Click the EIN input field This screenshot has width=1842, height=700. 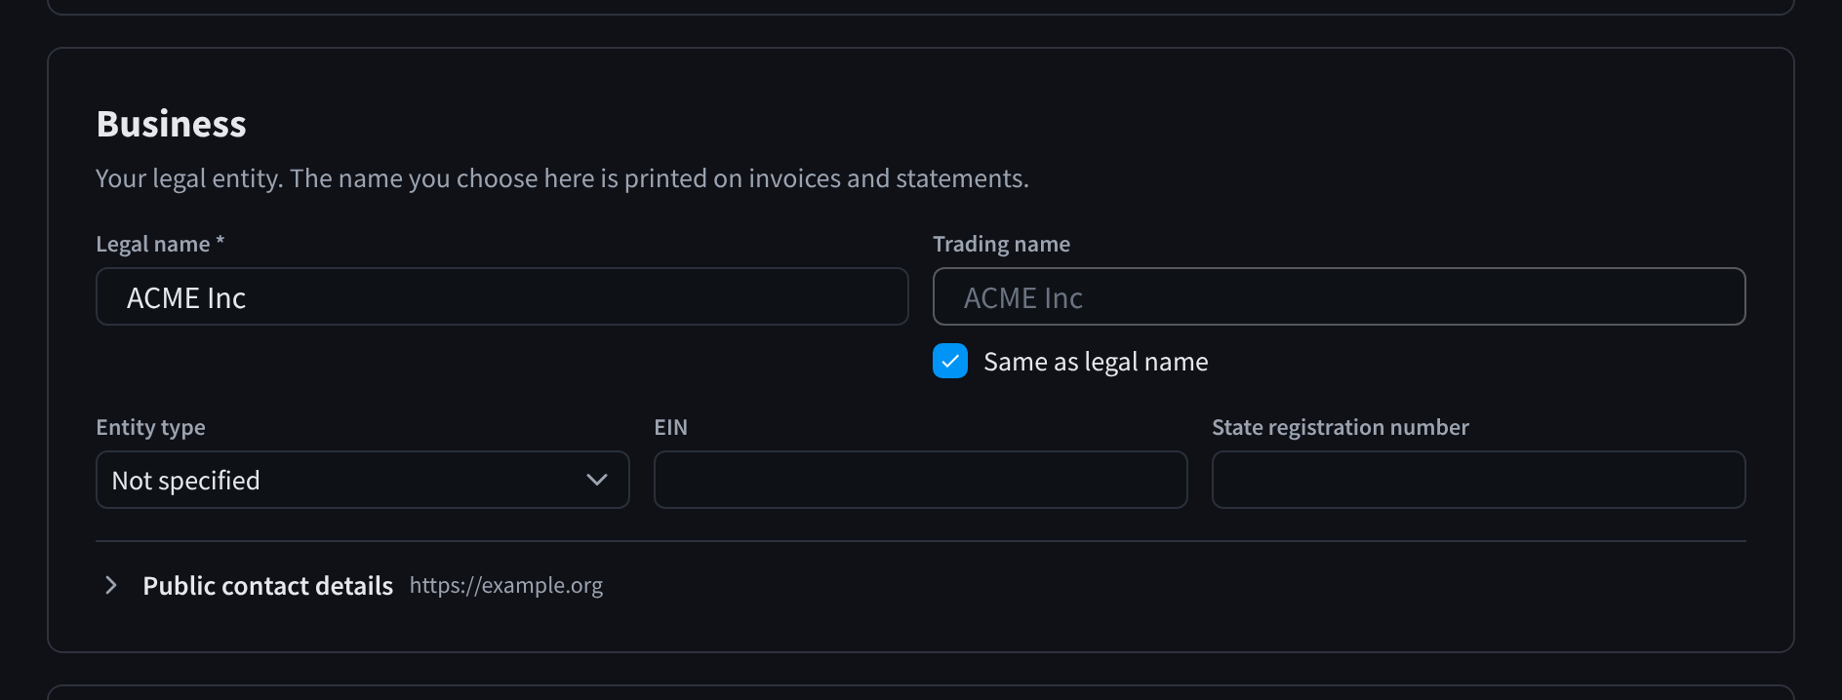pos(920,480)
